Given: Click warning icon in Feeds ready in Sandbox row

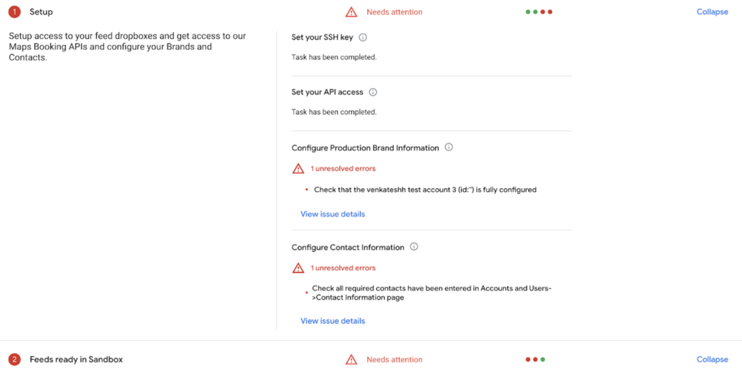Looking at the screenshot, I should 351,359.
